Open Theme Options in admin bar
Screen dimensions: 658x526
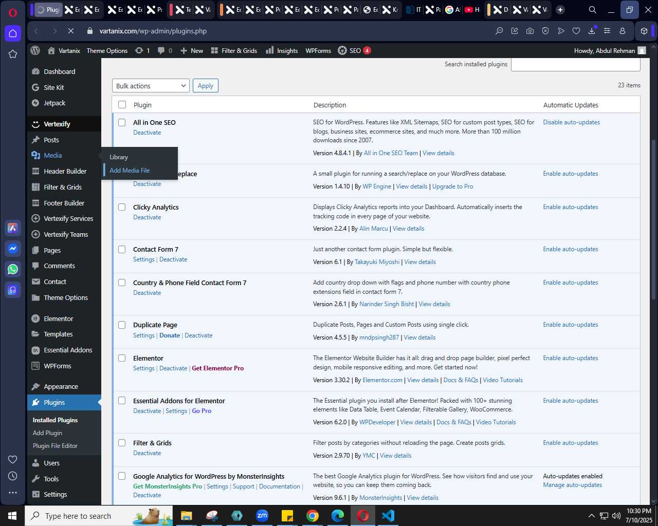coord(107,50)
